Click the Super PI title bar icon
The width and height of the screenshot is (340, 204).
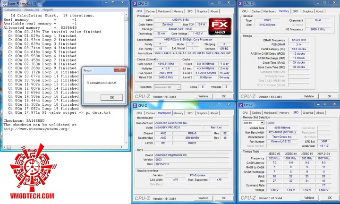(x=4, y=3)
